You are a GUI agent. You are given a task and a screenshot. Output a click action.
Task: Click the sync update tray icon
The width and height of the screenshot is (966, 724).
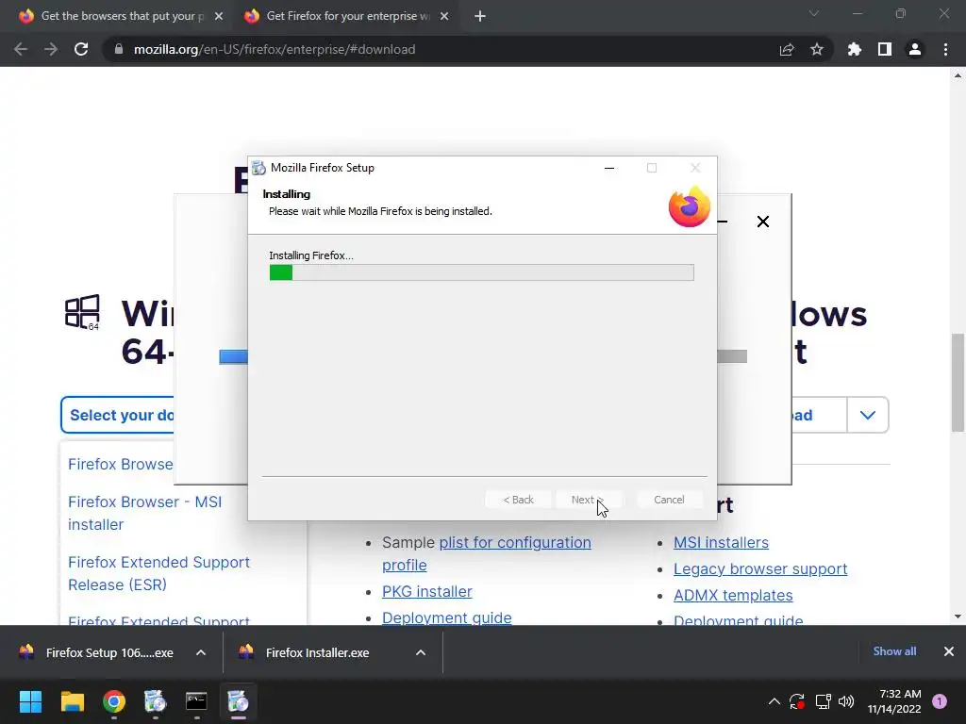[x=797, y=701]
